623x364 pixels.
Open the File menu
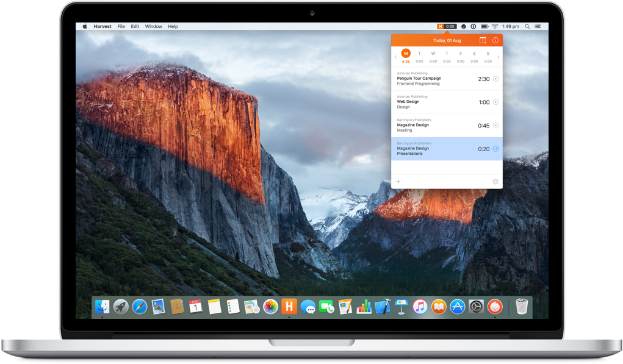[121, 27]
